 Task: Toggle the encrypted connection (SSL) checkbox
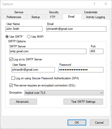(11, 85)
